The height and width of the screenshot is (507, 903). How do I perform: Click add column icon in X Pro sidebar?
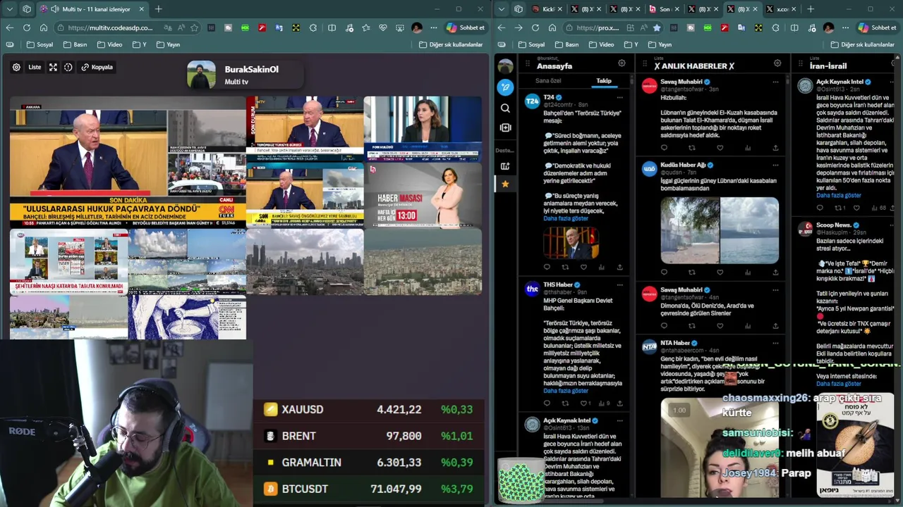pyautogui.click(x=505, y=127)
